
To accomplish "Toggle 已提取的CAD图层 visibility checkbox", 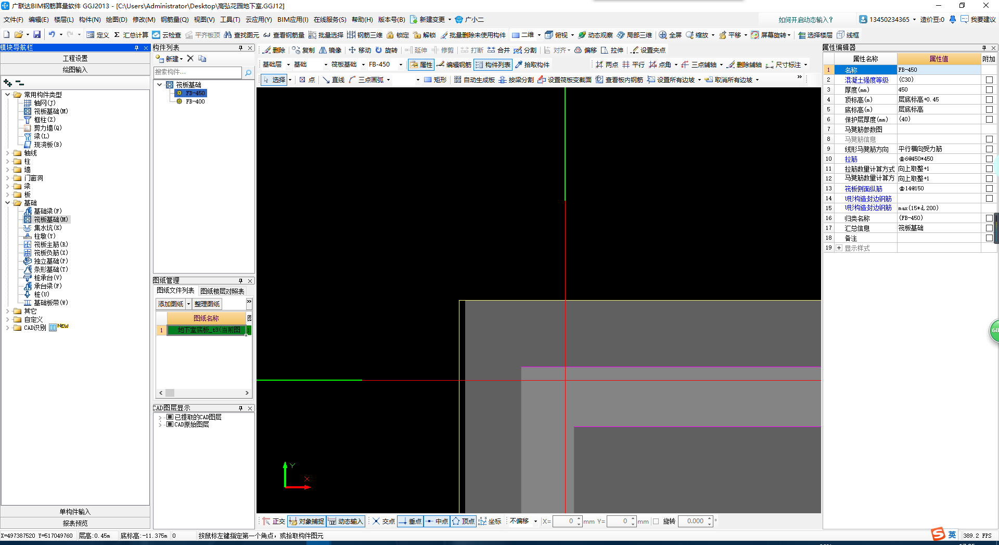I will [170, 417].
